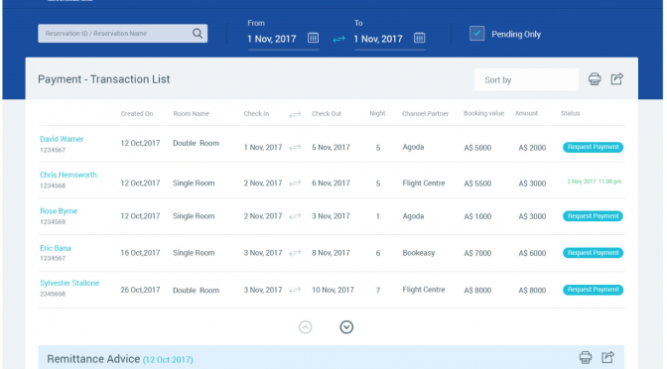Export the Remittance Advice
Screen dimensions: 667x369
tap(607, 357)
